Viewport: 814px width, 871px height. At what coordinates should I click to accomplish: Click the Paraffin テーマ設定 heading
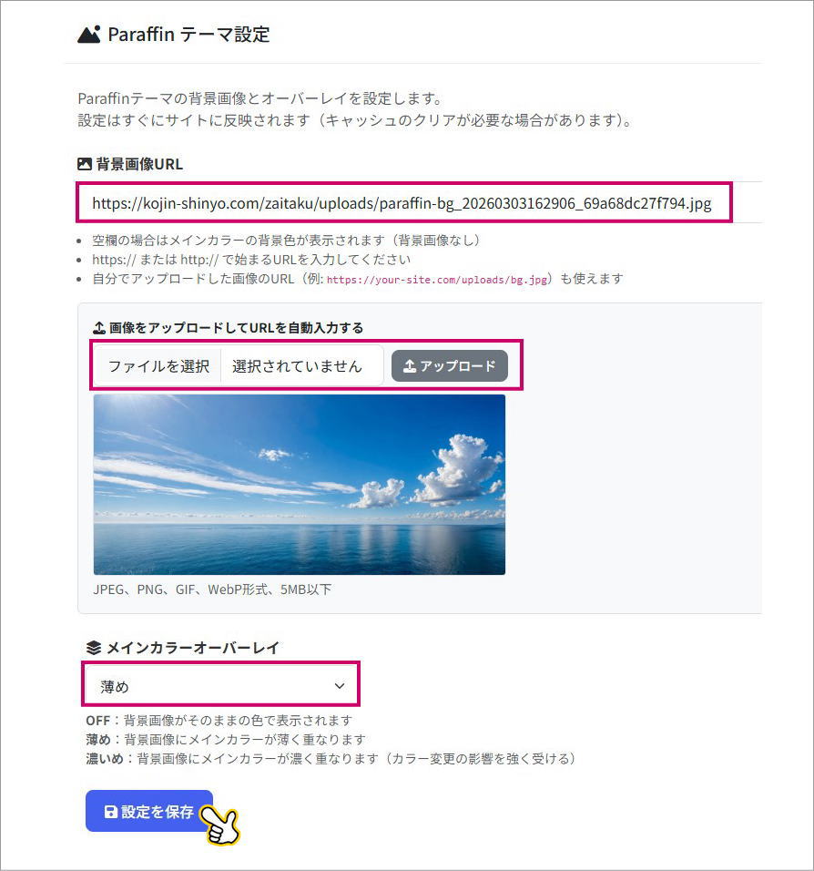[188, 35]
